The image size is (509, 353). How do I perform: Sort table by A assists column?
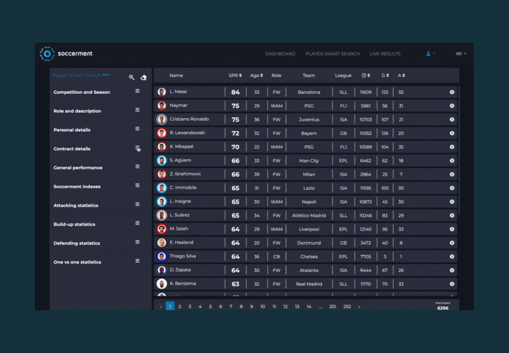point(402,76)
